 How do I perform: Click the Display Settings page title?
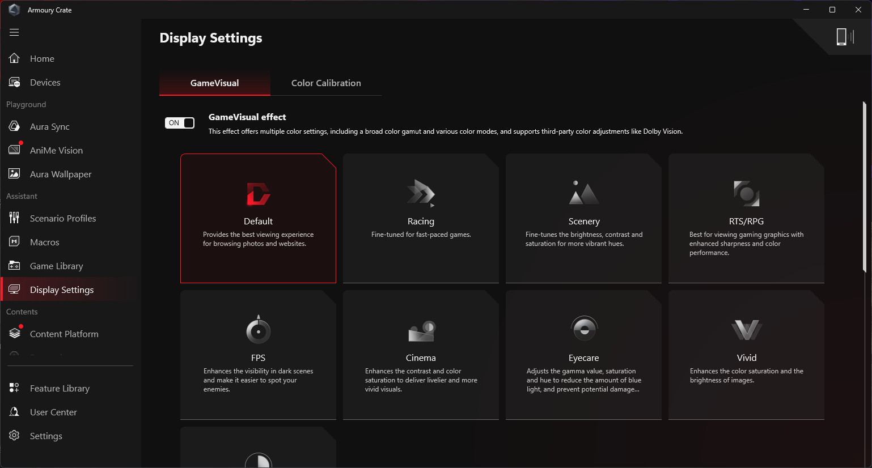211,38
